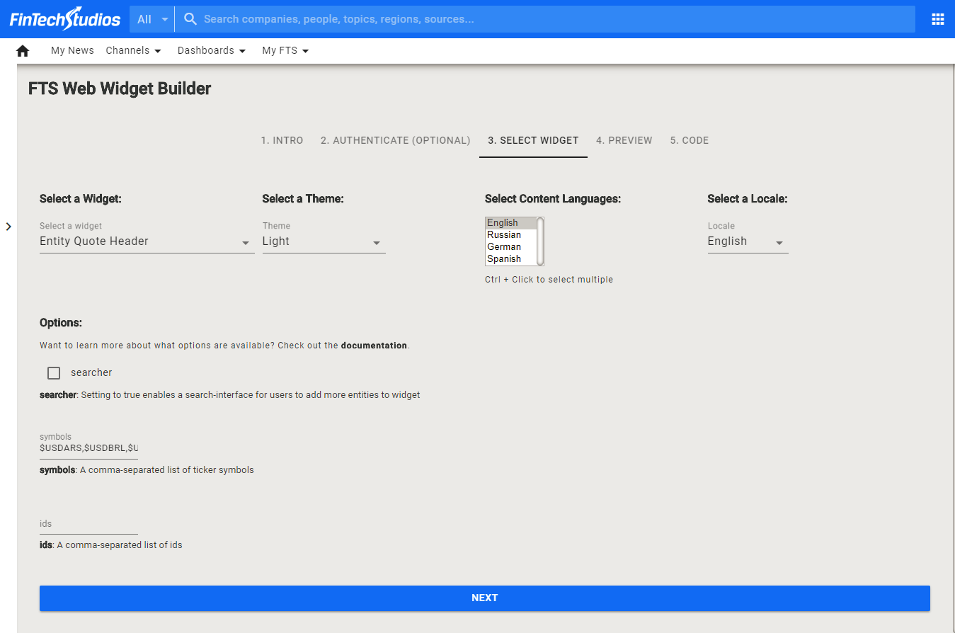Open the Entity Quote Header widget dropdown
The width and height of the screenshot is (955, 633).
click(147, 241)
